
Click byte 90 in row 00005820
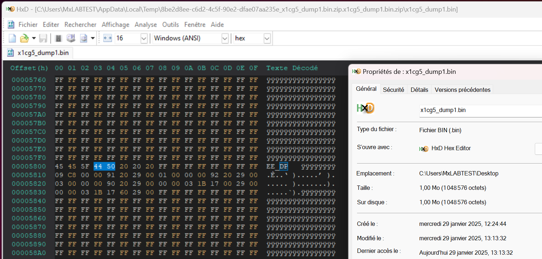pos(111,184)
